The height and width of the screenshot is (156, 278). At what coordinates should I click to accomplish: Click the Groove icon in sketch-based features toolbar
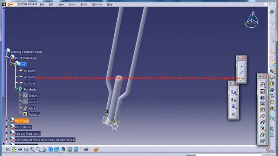pyautogui.click(x=262, y=104)
